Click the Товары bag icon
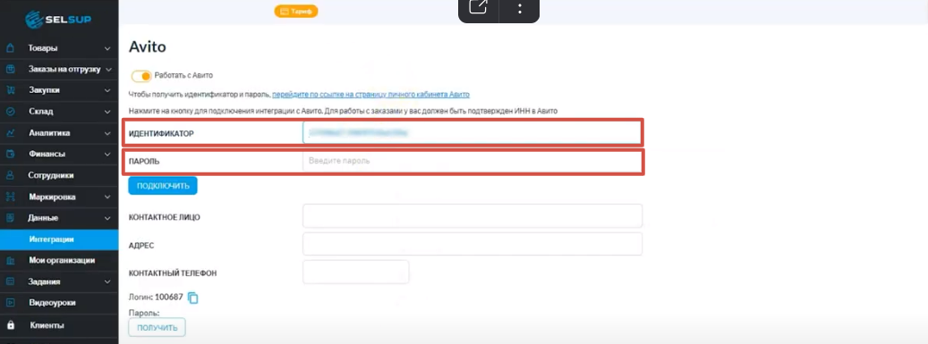The height and width of the screenshot is (344, 928). click(10, 48)
